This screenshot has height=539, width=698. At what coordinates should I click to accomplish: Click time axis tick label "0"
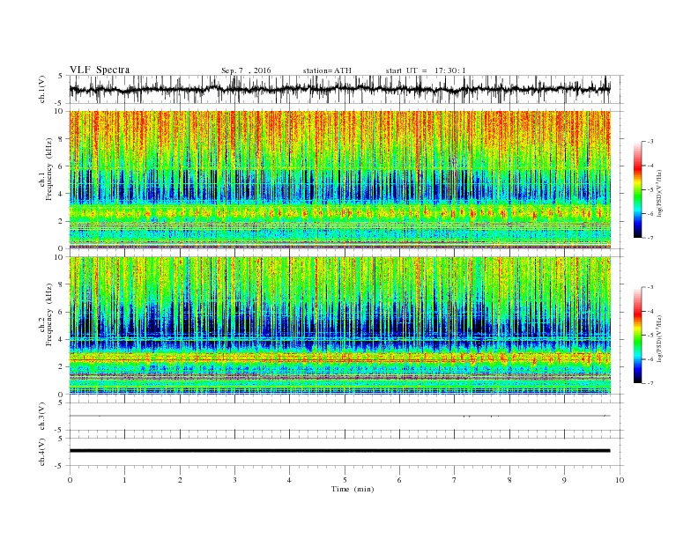click(x=70, y=480)
